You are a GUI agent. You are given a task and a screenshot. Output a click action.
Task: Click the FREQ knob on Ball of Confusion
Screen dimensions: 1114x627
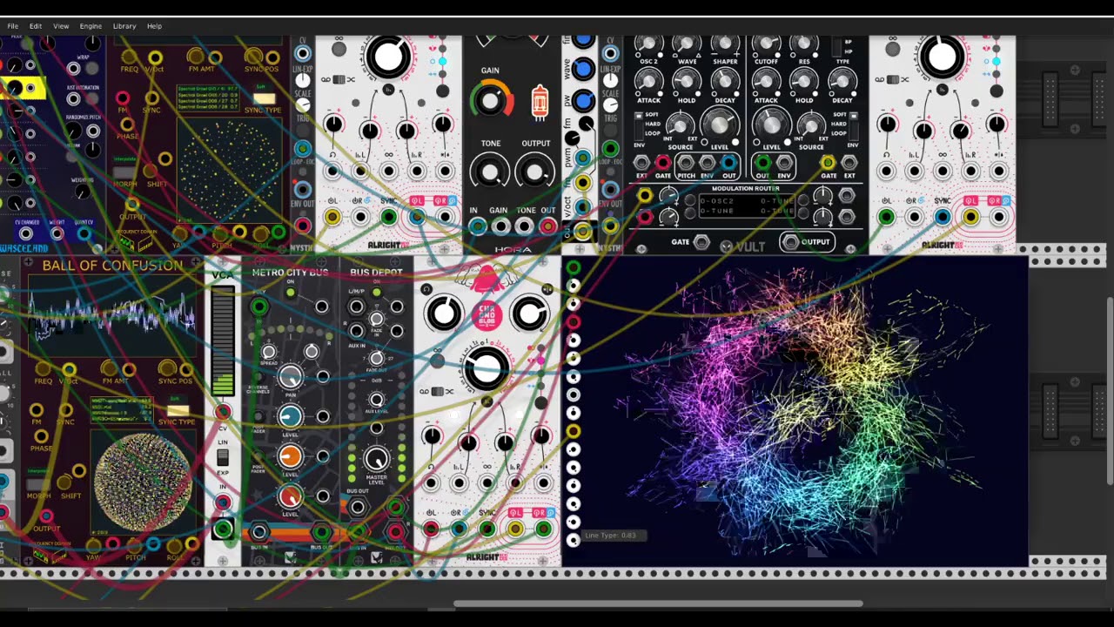pos(44,369)
